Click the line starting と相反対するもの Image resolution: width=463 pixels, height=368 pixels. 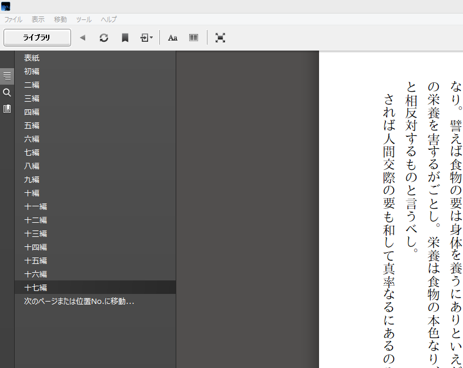[x=411, y=167]
